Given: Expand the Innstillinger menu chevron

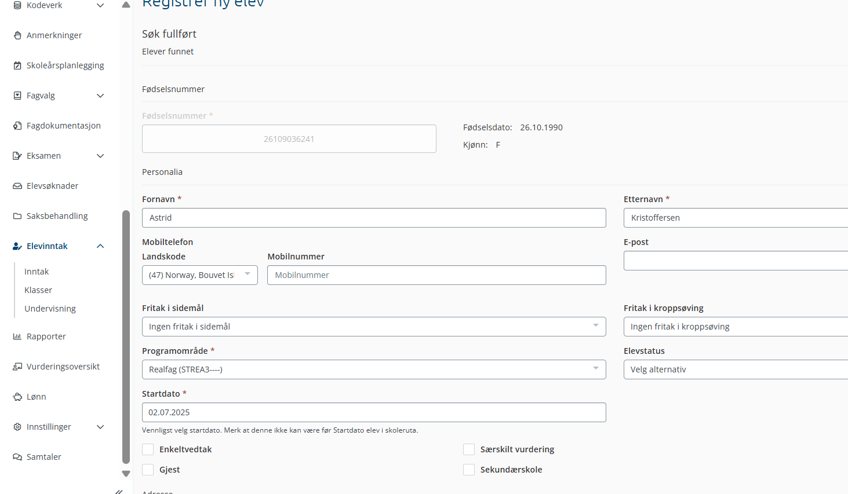Looking at the screenshot, I should point(100,427).
